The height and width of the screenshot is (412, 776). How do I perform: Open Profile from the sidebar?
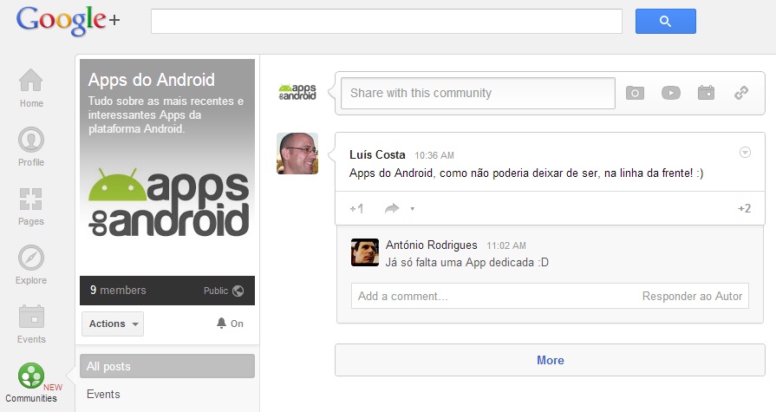coord(31,147)
